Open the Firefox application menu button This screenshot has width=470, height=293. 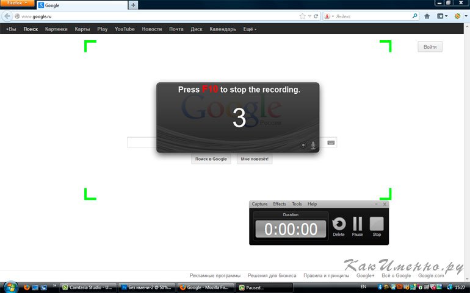coord(17,3)
